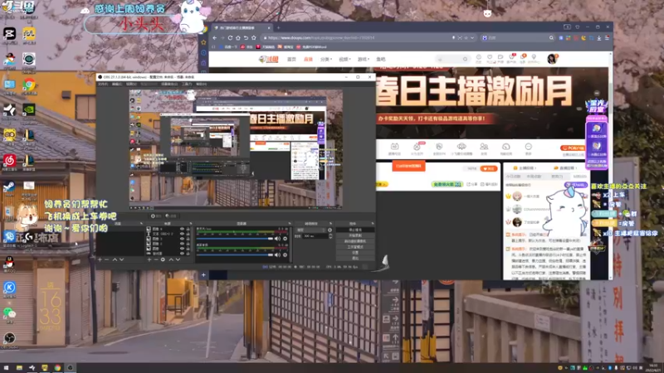Open Steam desktop icon
The image size is (664, 373).
pyautogui.click(x=9, y=186)
